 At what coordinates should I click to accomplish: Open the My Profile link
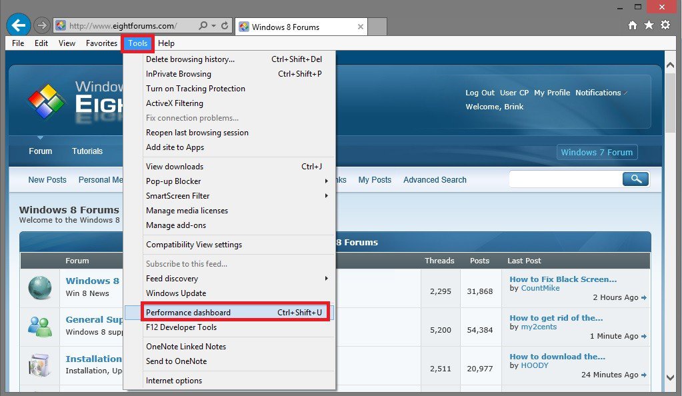tap(552, 93)
